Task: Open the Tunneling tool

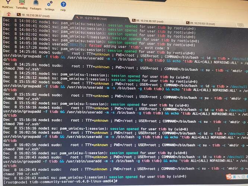Action: [22, 5]
